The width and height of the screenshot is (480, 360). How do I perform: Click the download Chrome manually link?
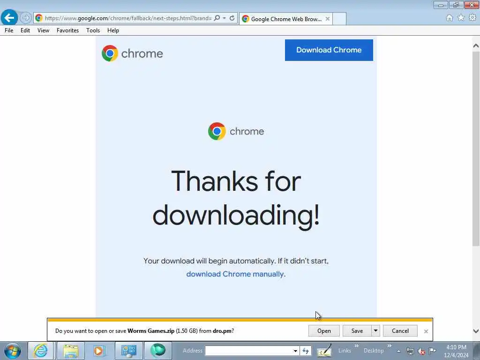pyautogui.click(x=236, y=274)
